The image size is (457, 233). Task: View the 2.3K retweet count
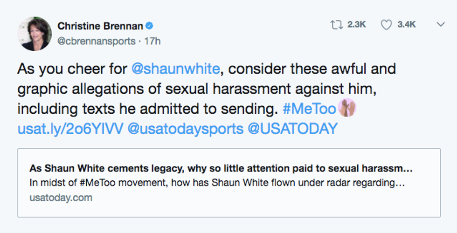[357, 25]
